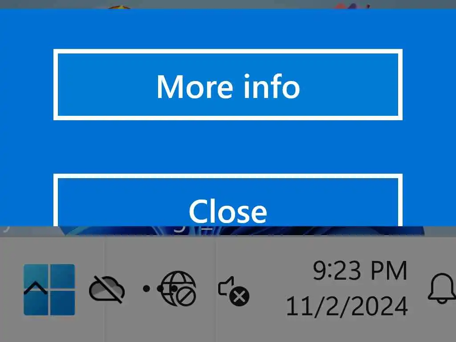This screenshot has width=456, height=342.
Task: Click the blue gap between More info and Close
Action: click(x=228, y=147)
